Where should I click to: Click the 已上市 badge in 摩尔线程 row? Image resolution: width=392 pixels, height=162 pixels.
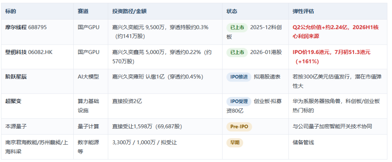pos(237,28)
